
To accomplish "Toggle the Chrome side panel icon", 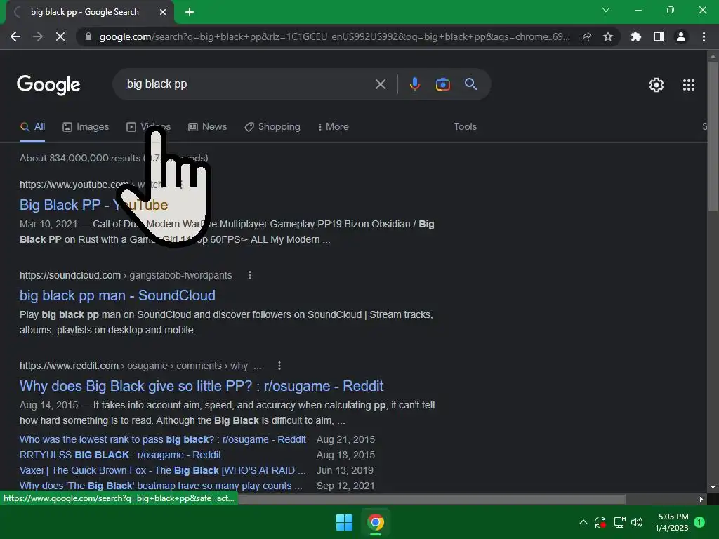I will click(659, 36).
